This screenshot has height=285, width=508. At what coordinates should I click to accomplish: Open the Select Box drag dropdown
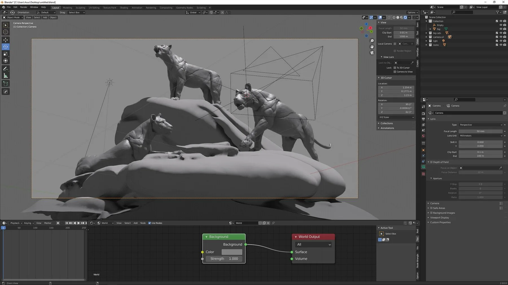76,12
